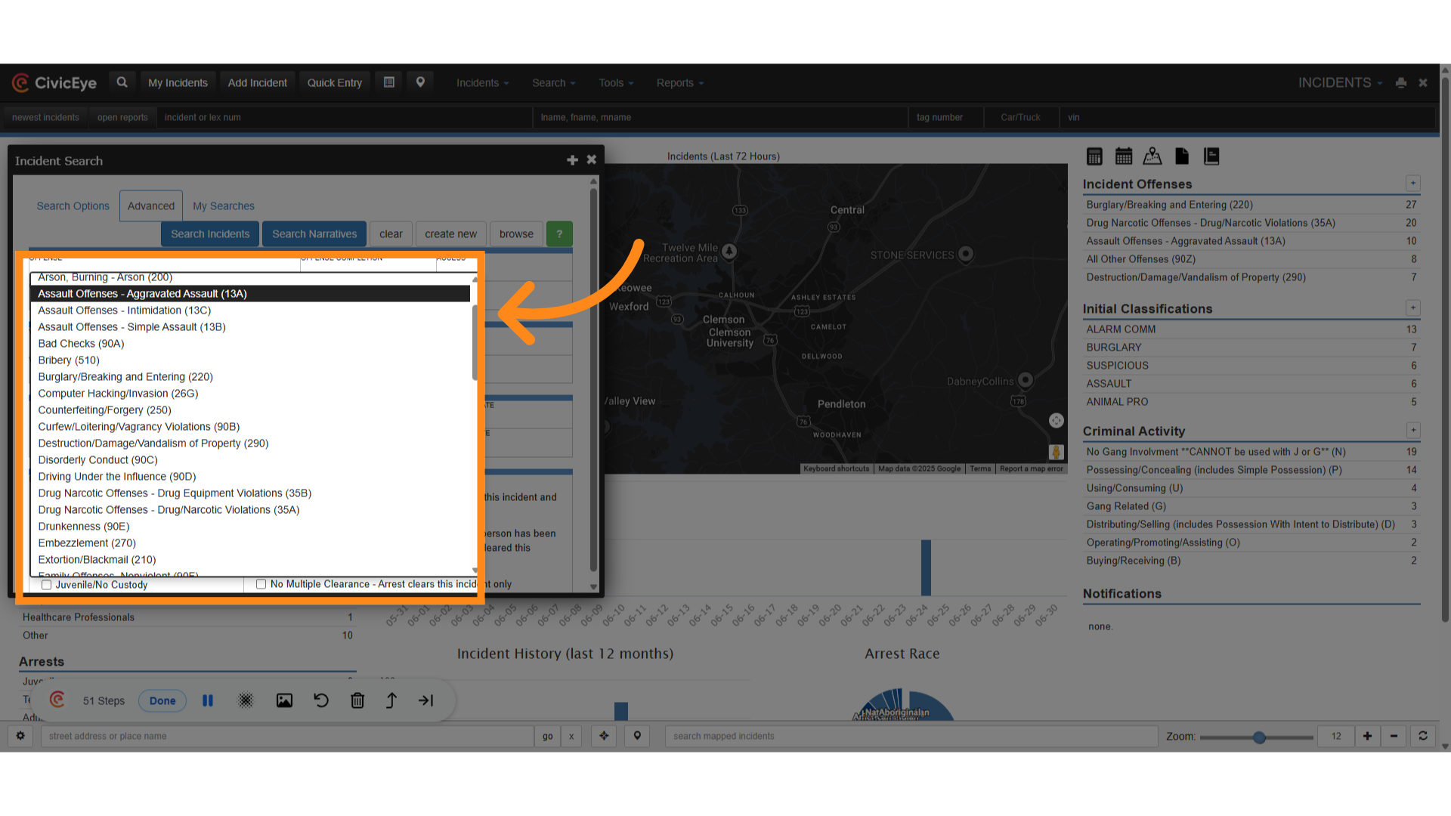Increase the zoom with the plus button
This screenshot has width=1451, height=816.
pos(1367,736)
